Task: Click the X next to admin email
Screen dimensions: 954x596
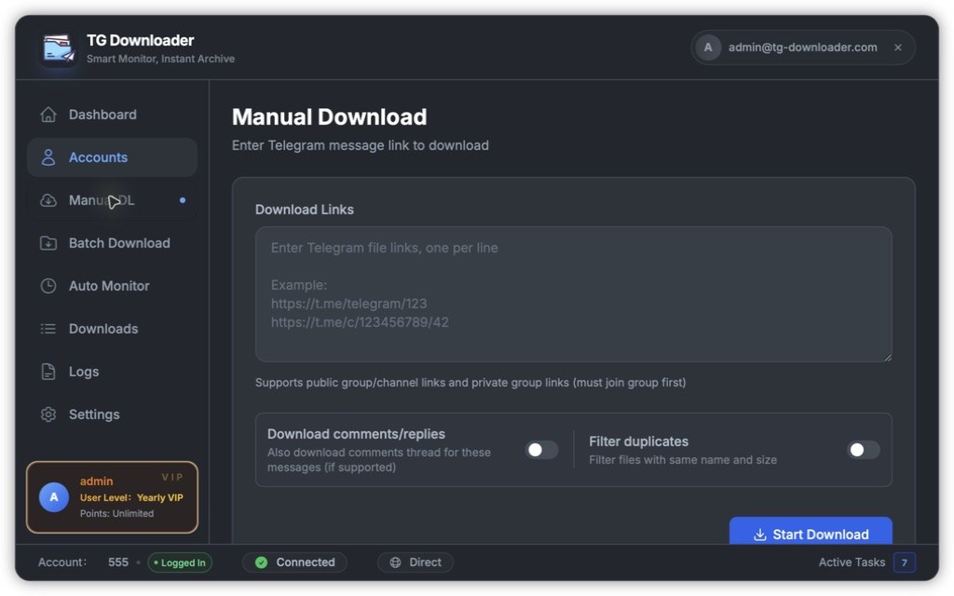Action: 898,47
